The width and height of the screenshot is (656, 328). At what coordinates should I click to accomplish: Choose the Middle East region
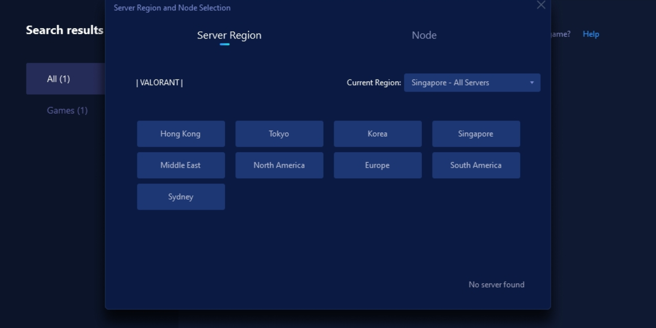pyautogui.click(x=181, y=165)
